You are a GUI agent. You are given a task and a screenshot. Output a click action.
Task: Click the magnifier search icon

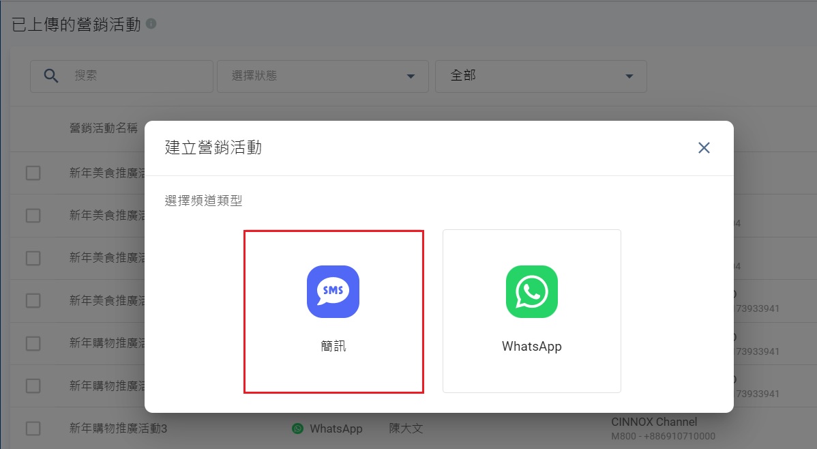click(51, 76)
